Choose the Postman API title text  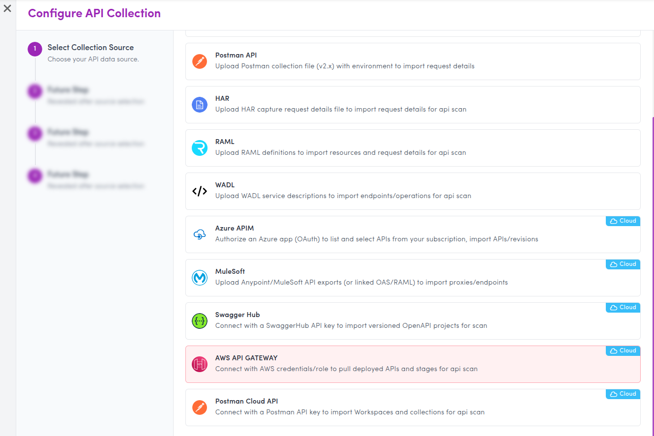tap(236, 56)
